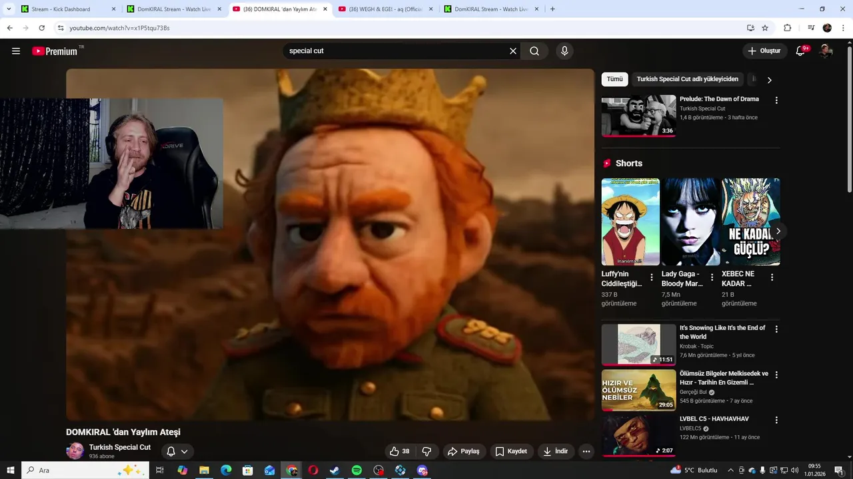Clear the search text with the X

tap(513, 51)
